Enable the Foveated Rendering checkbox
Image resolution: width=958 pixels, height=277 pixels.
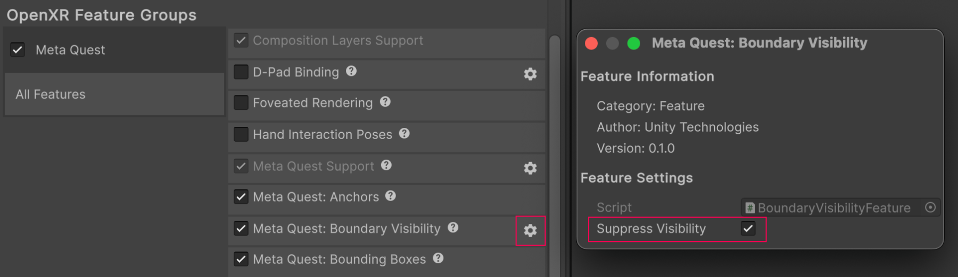pos(241,103)
